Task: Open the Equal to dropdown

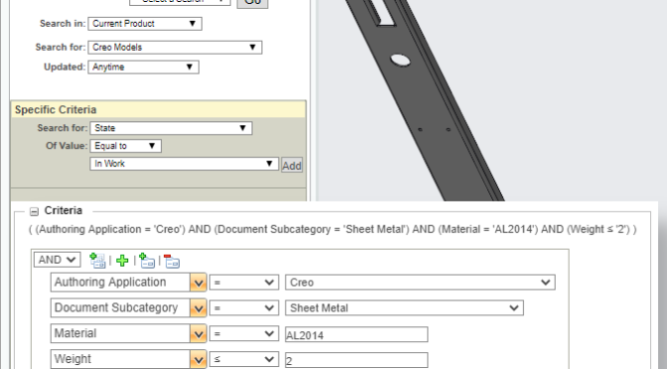Action: coord(125,146)
